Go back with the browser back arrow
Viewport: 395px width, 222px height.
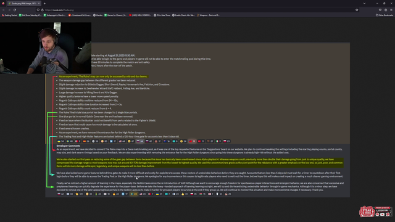click(x=4, y=10)
